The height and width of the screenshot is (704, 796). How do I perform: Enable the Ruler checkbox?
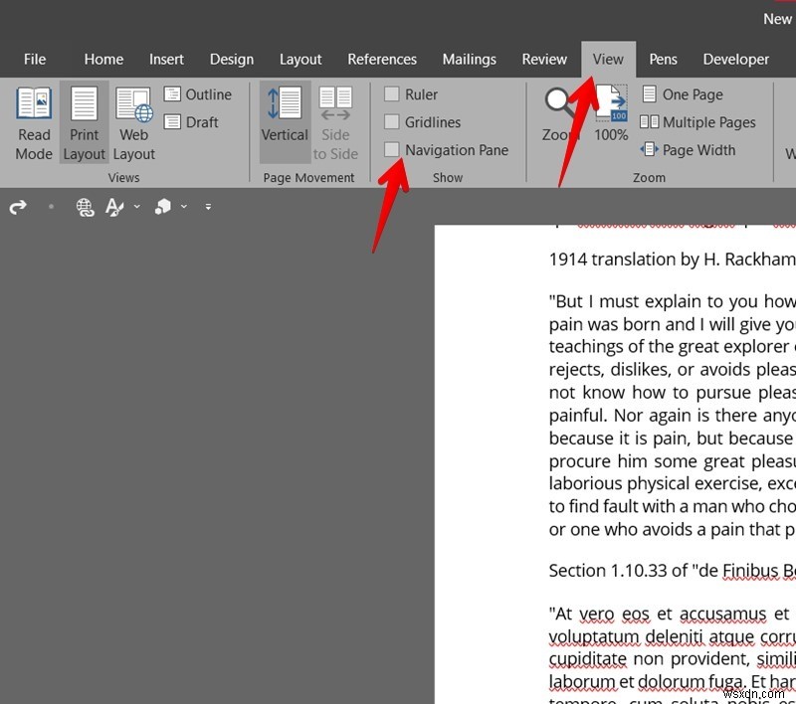pyautogui.click(x=391, y=94)
